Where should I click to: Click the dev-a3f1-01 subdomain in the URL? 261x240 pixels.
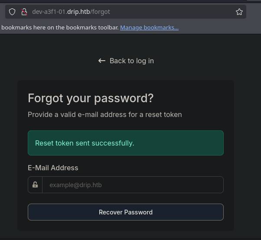tap(49, 12)
